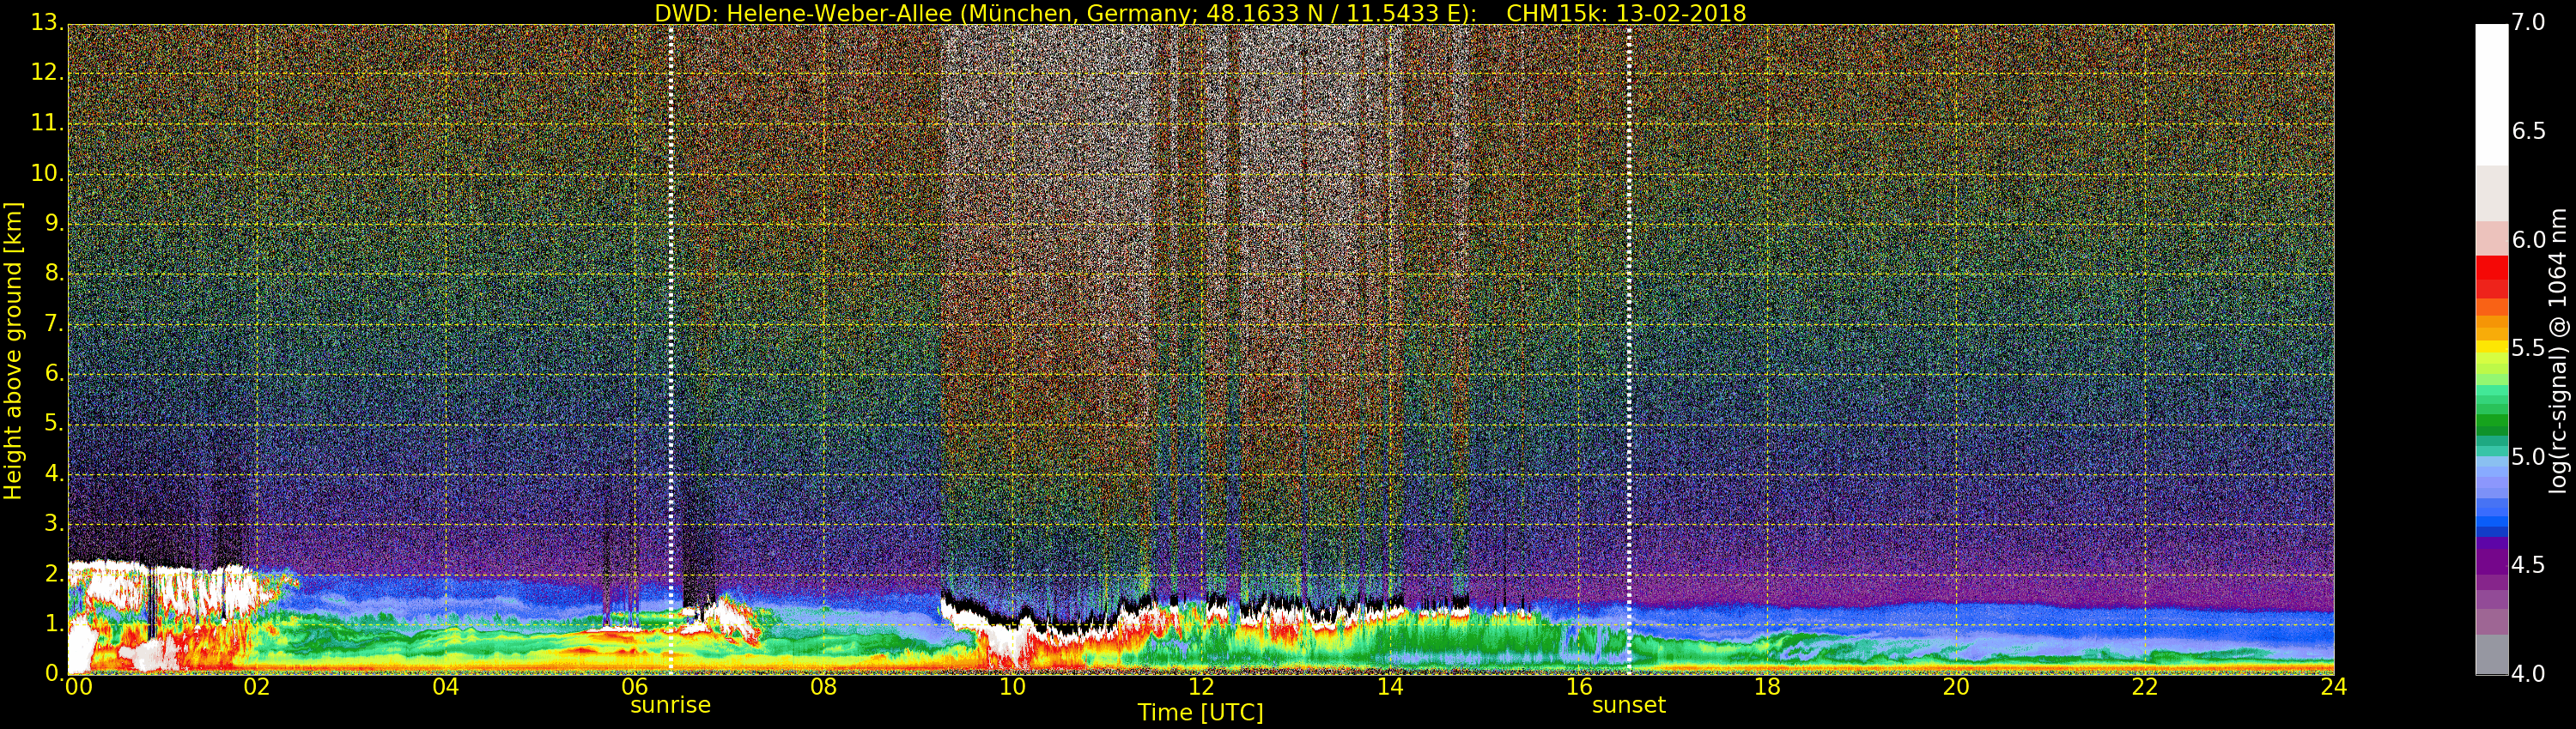Click height axis tick "6."
Image resolution: width=2576 pixels, height=729 pixels.
tap(54, 373)
